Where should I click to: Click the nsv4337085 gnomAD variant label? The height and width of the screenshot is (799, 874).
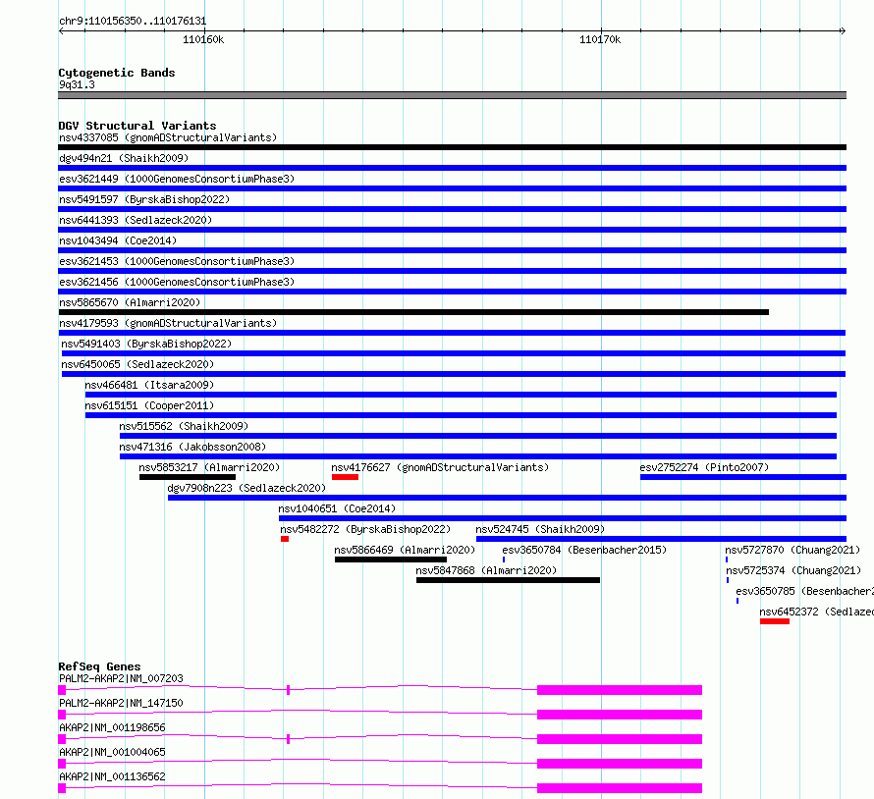click(168, 137)
